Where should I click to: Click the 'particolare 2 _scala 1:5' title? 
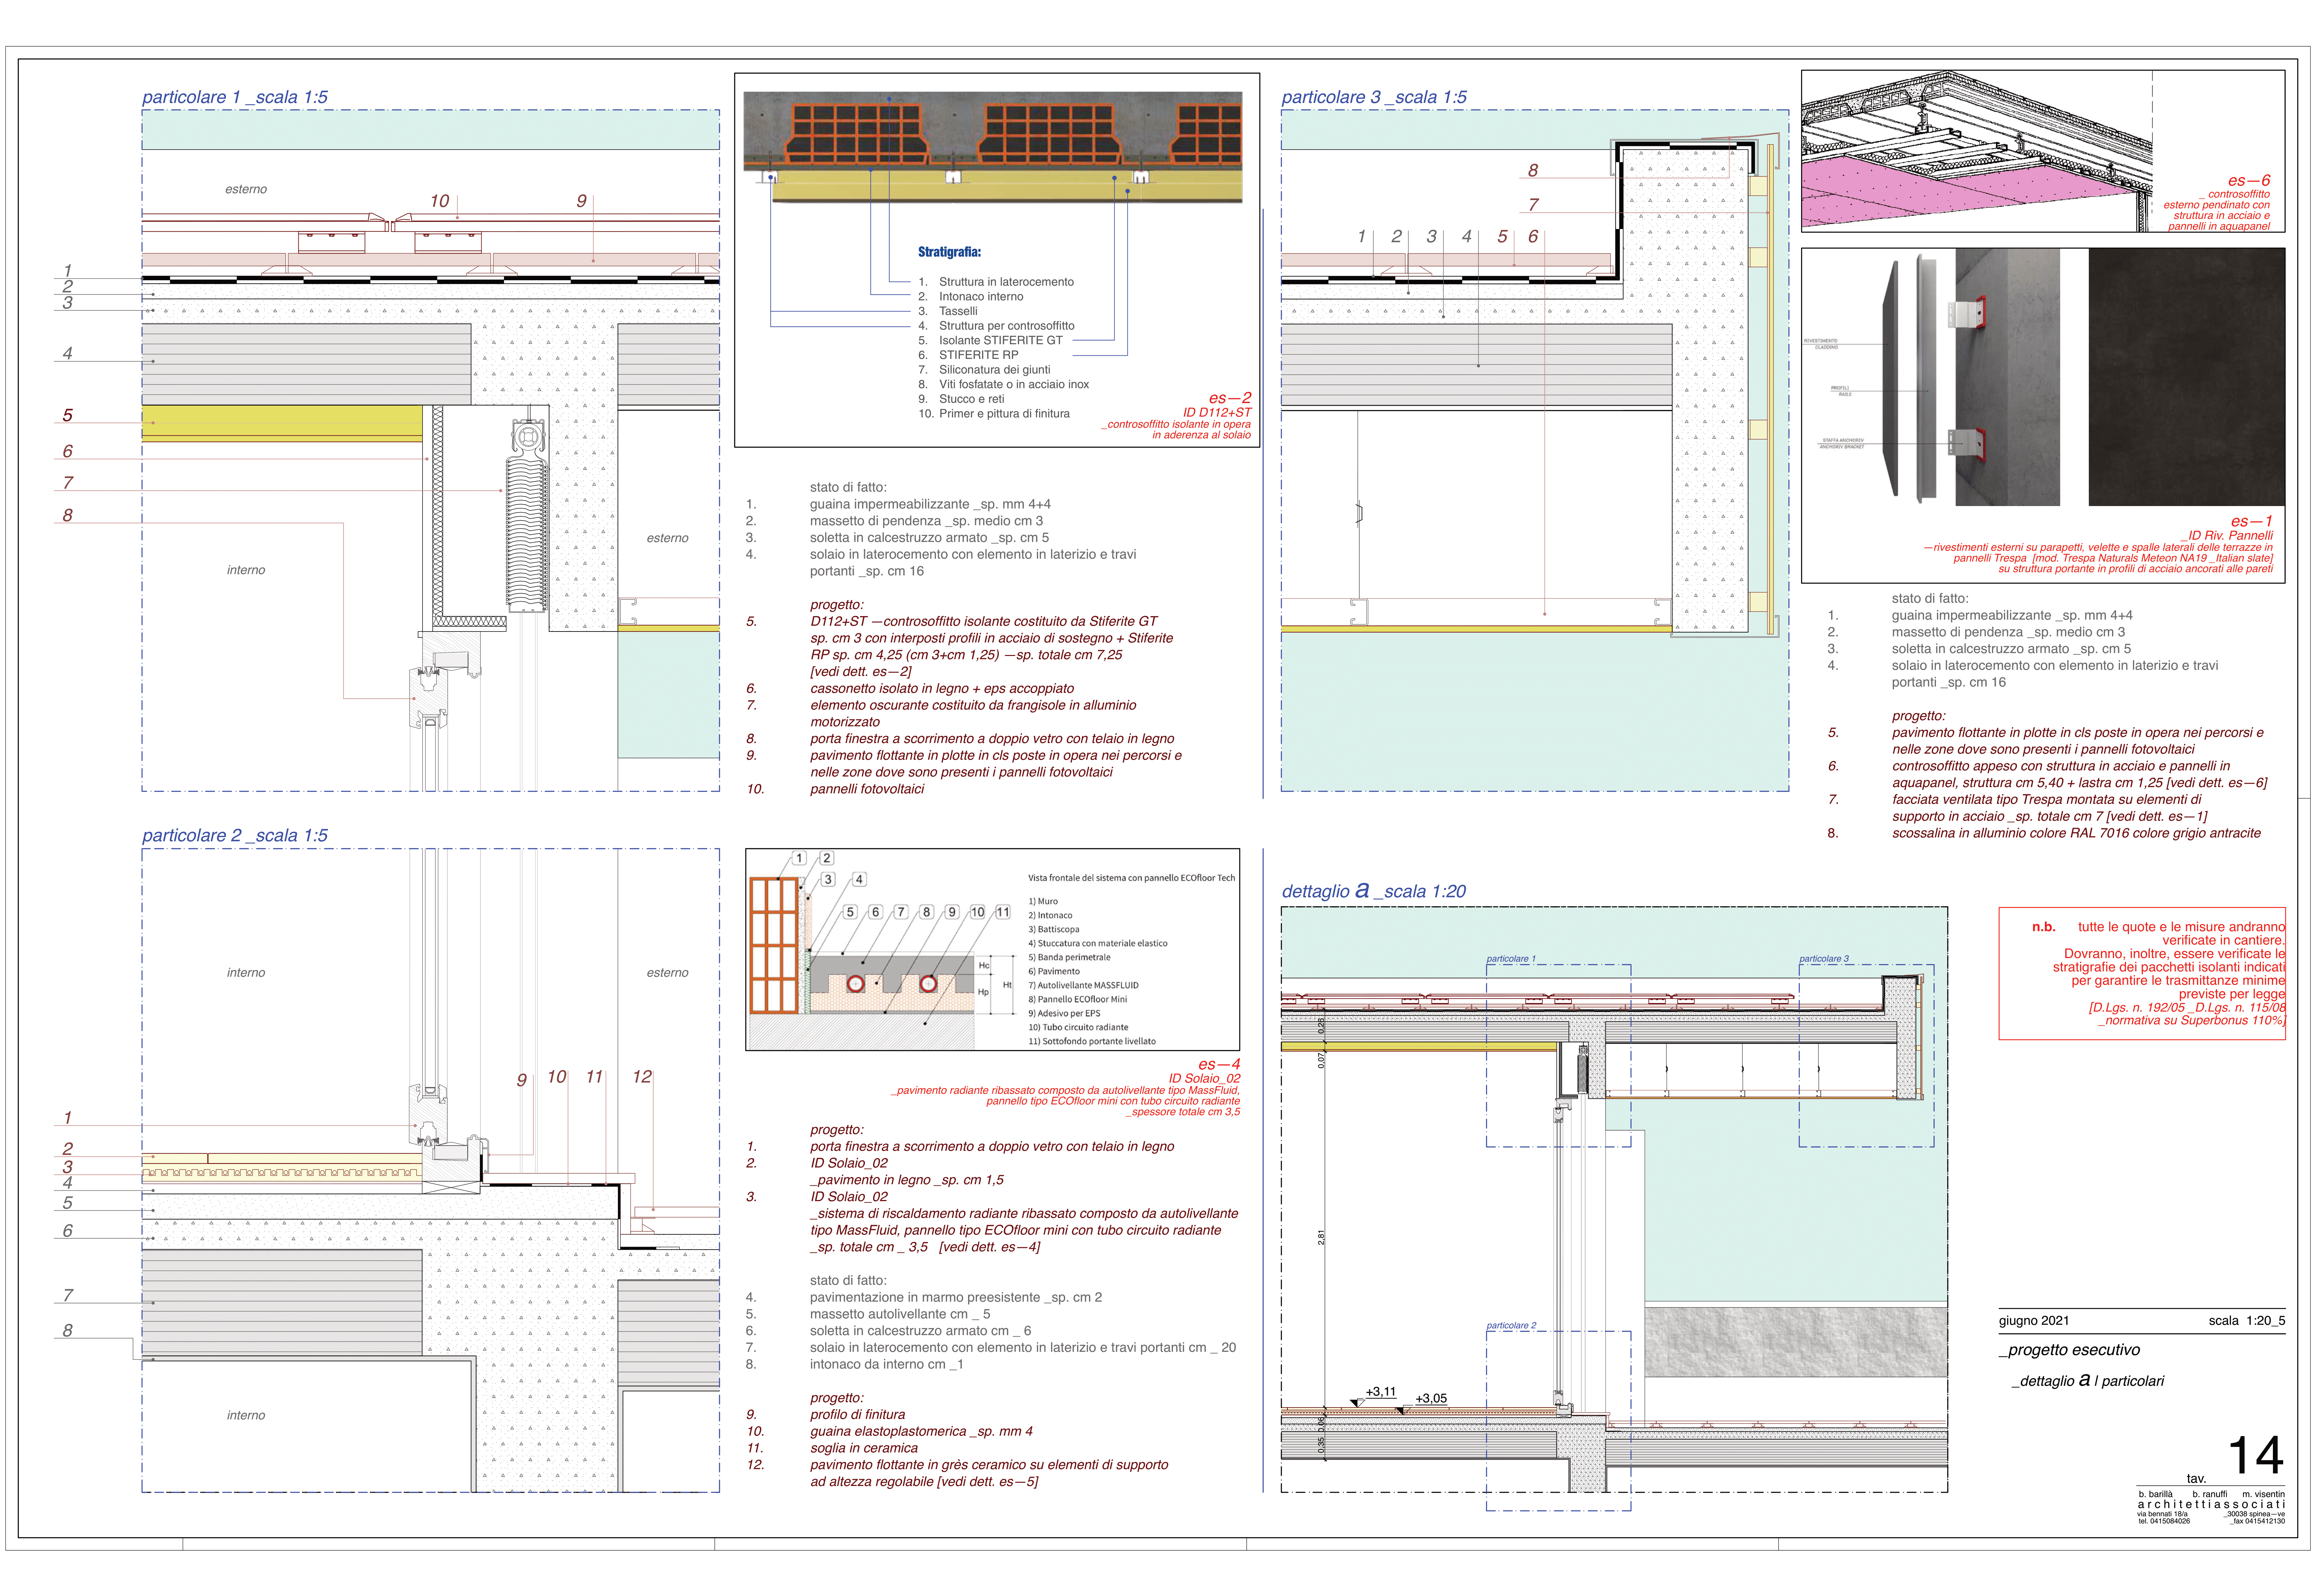[235, 835]
